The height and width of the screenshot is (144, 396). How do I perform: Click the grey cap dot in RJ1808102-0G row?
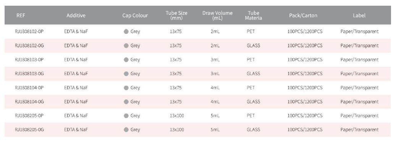126,46
